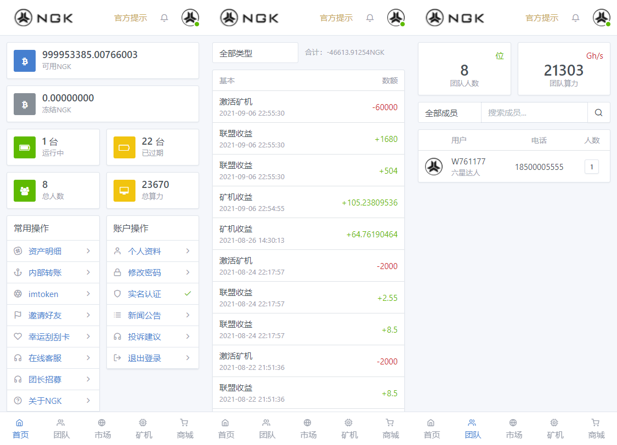Click the search magnifier icon in team panel
Viewport: 617px width, 445px height.
coord(598,113)
